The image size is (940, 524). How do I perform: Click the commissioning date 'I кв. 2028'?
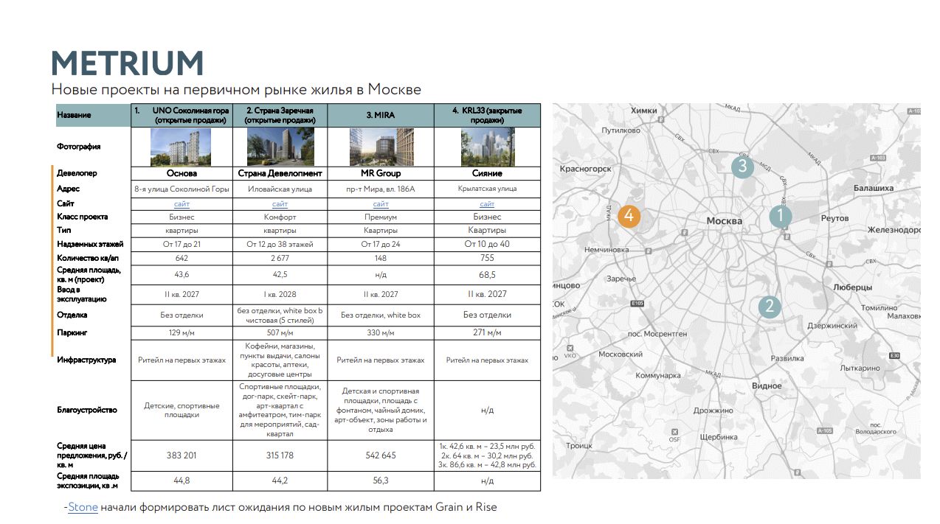pos(280,294)
